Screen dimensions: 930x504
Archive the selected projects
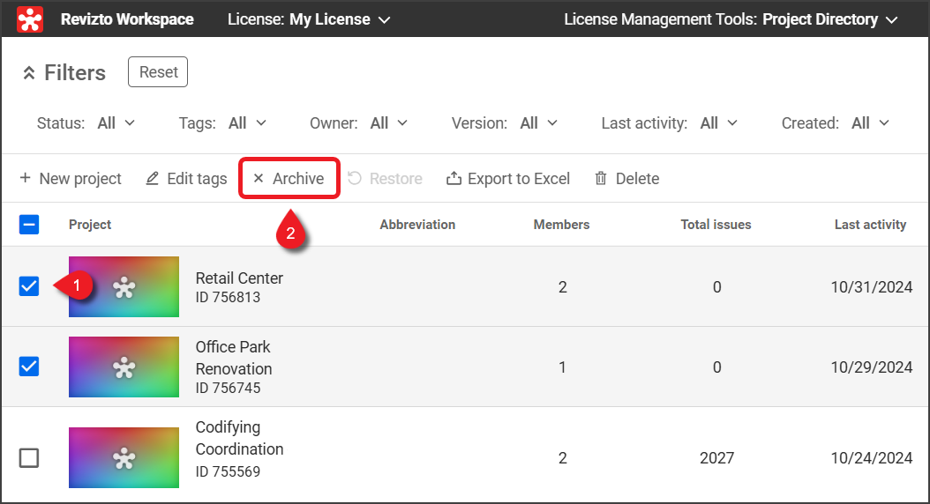(x=289, y=179)
